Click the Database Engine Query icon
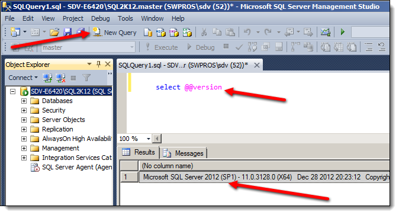The width and height of the screenshot is (399, 215). (x=148, y=33)
